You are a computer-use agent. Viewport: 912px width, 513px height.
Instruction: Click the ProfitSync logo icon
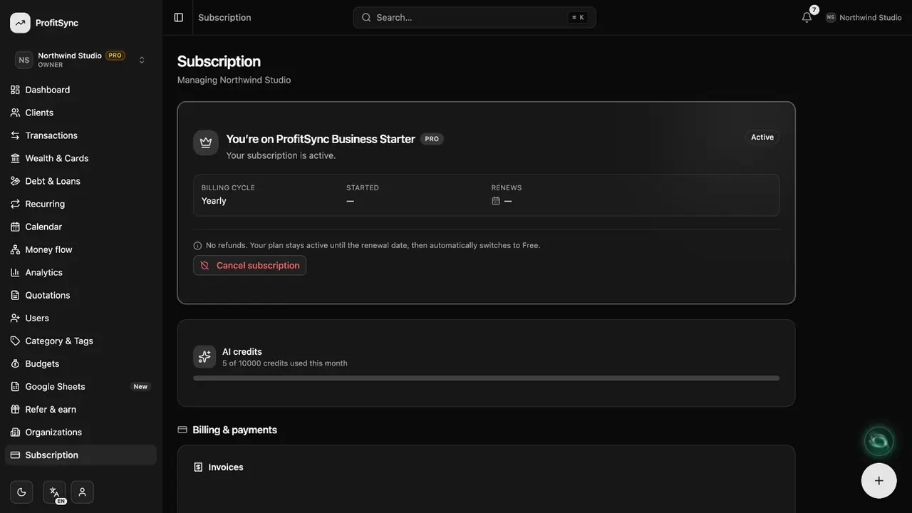pyautogui.click(x=20, y=23)
